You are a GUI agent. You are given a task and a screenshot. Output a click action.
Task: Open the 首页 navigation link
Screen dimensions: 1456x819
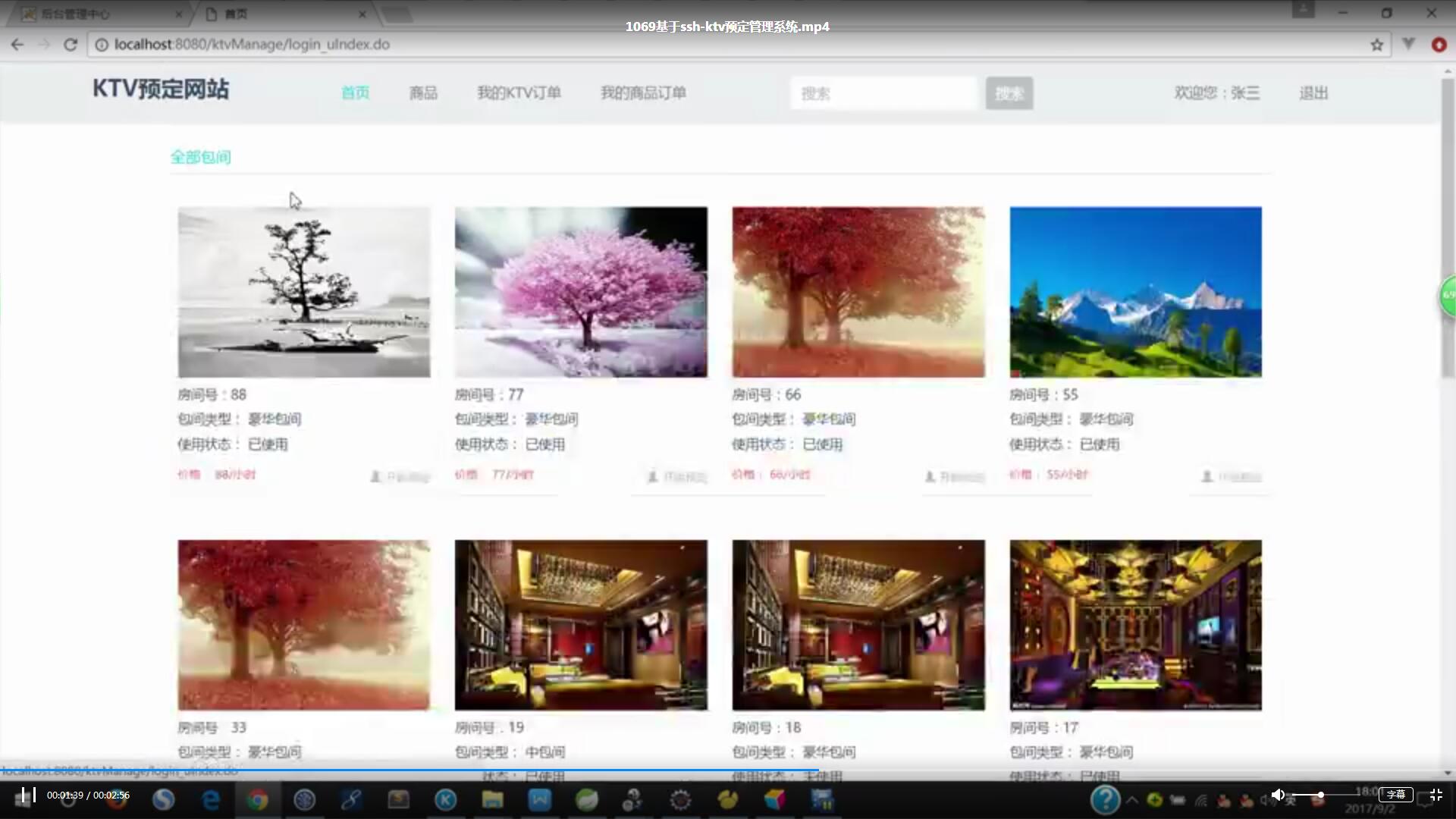(x=355, y=93)
